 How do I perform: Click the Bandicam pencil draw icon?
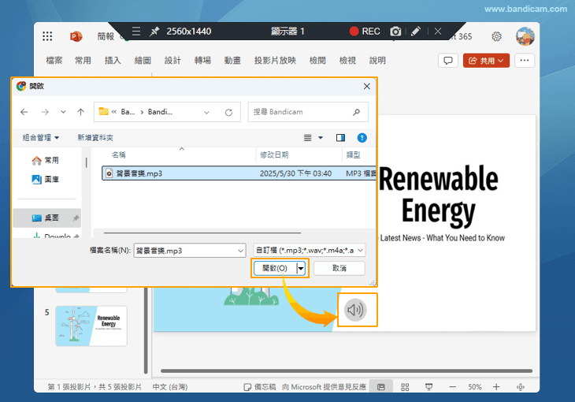(x=415, y=32)
